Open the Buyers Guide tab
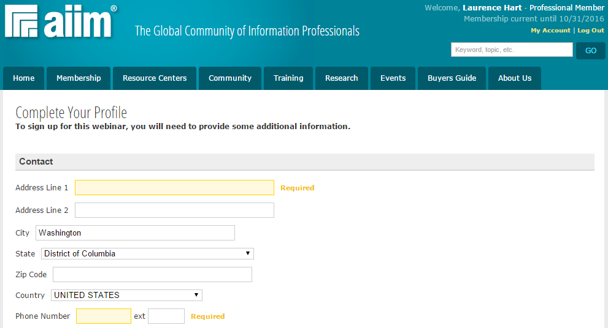Image resolution: width=608 pixels, height=328 pixels. [x=452, y=78]
